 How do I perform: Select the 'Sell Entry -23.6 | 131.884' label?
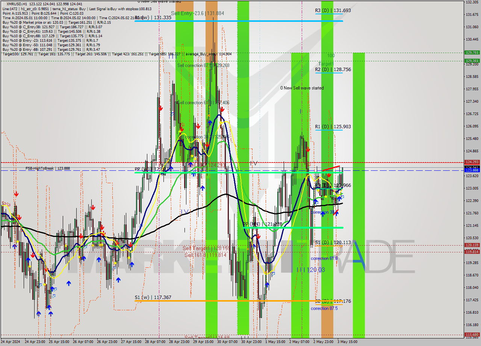pos(197,13)
